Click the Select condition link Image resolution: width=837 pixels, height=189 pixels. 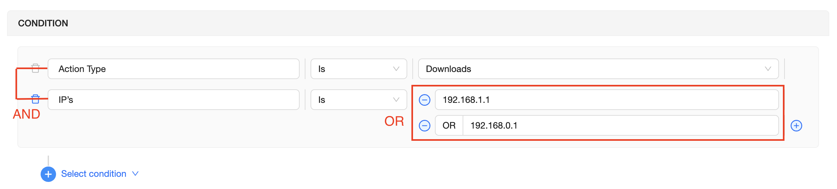93,174
